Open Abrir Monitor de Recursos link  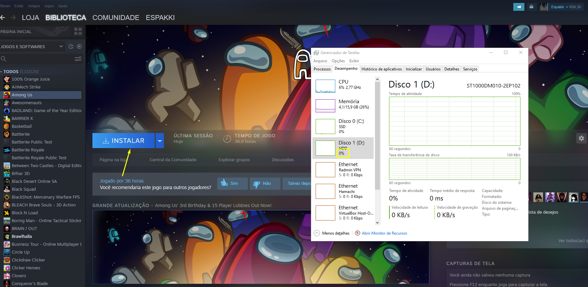pyautogui.click(x=384, y=233)
